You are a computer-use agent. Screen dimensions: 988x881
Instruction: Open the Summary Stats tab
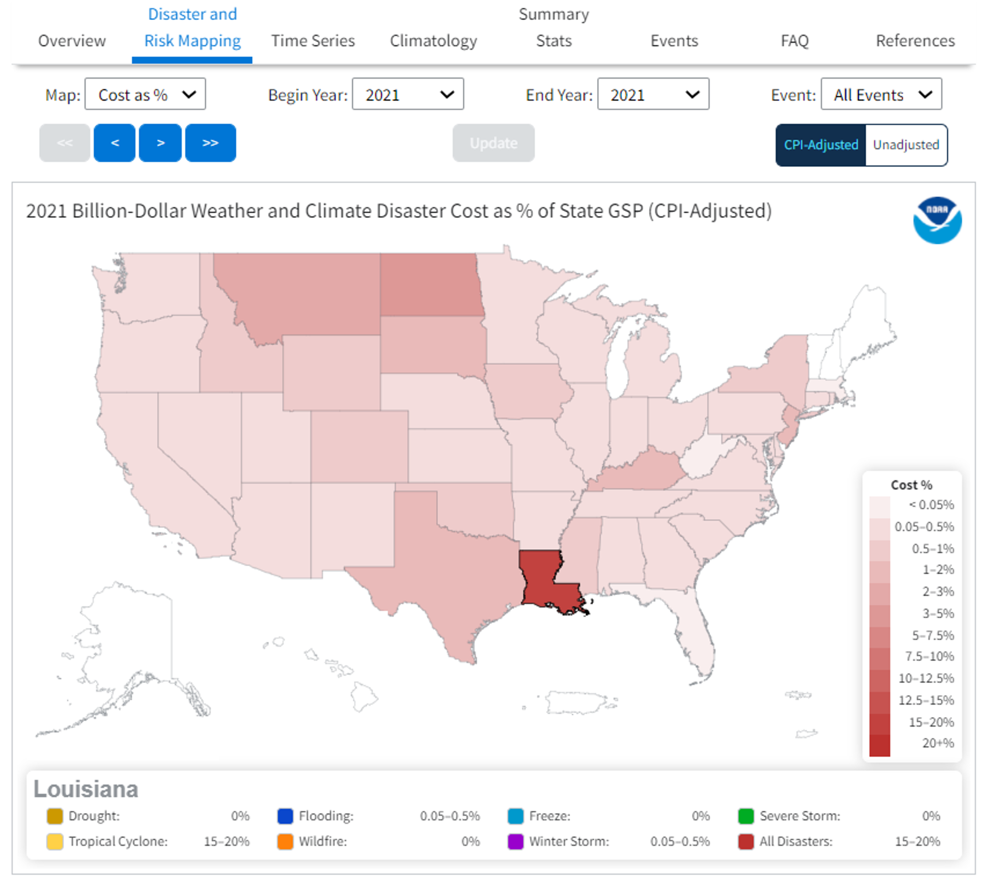[x=554, y=28]
